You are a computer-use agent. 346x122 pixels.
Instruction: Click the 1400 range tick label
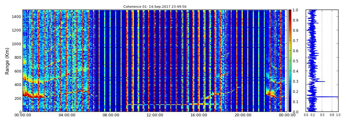click(x=17, y=17)
